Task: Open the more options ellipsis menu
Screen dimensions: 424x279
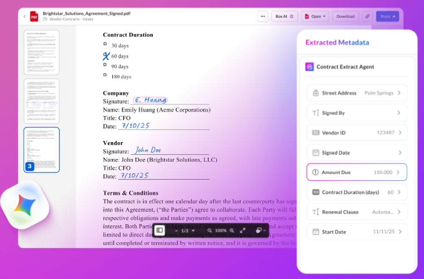Action: [263, 16]
